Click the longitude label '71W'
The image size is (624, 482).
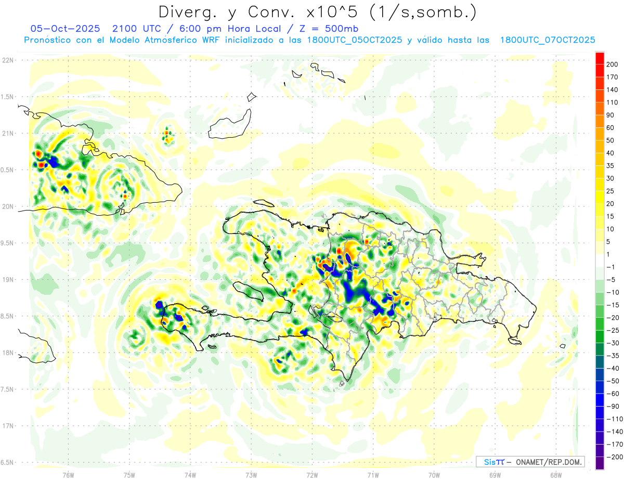373,475
